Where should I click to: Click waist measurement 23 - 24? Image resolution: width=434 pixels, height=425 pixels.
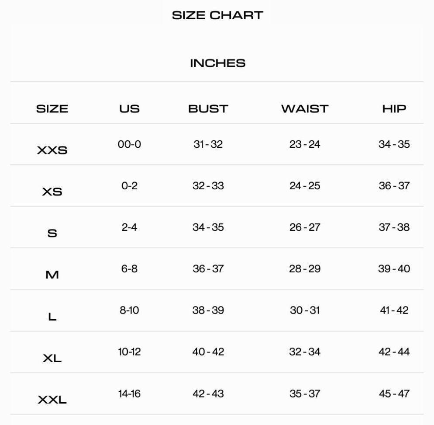[305, 144]
